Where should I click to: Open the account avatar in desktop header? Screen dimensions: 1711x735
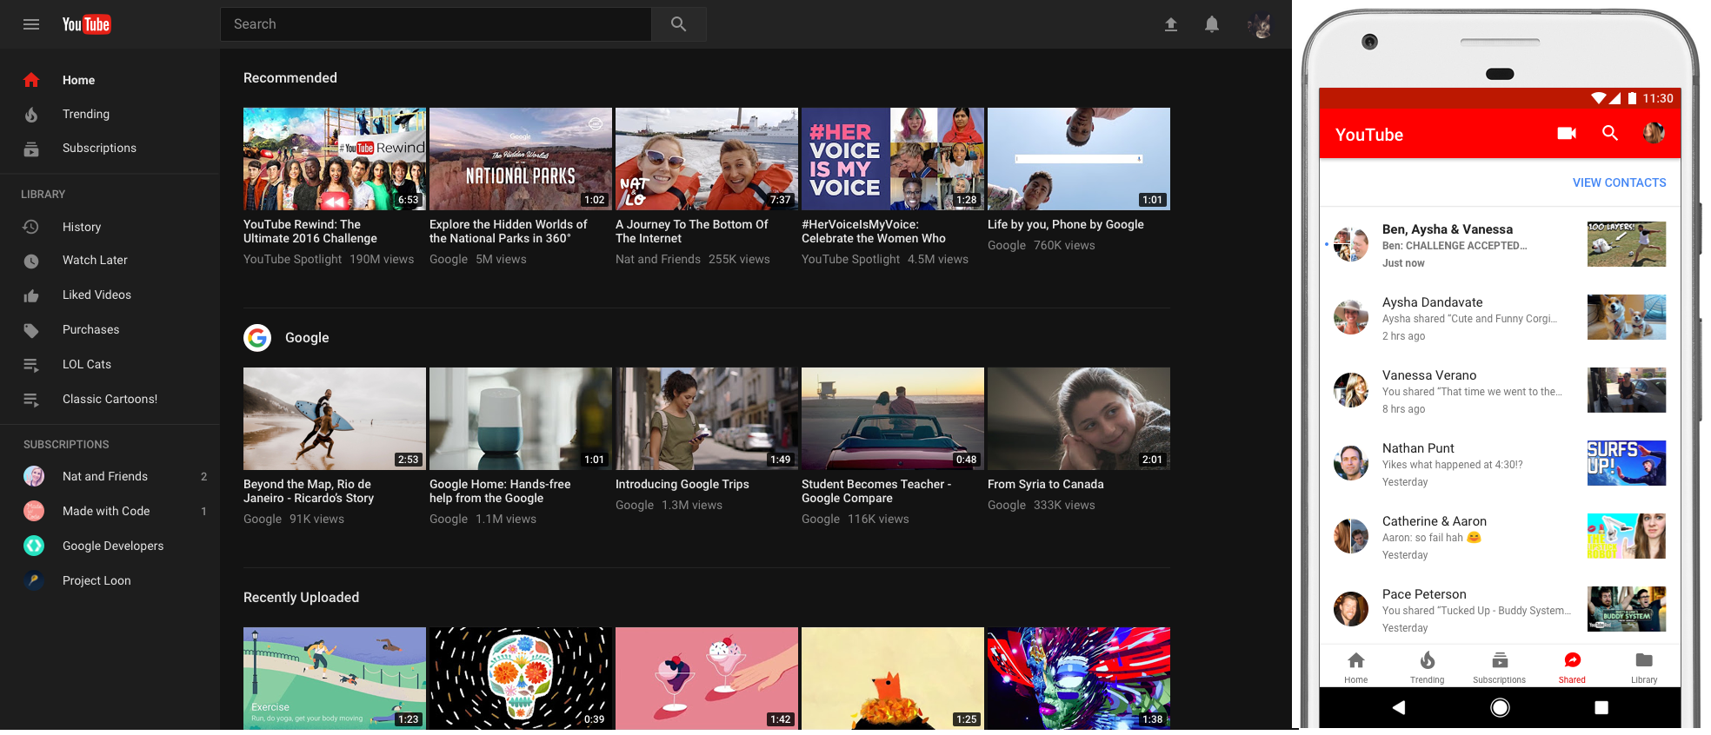click(1259, 25)
